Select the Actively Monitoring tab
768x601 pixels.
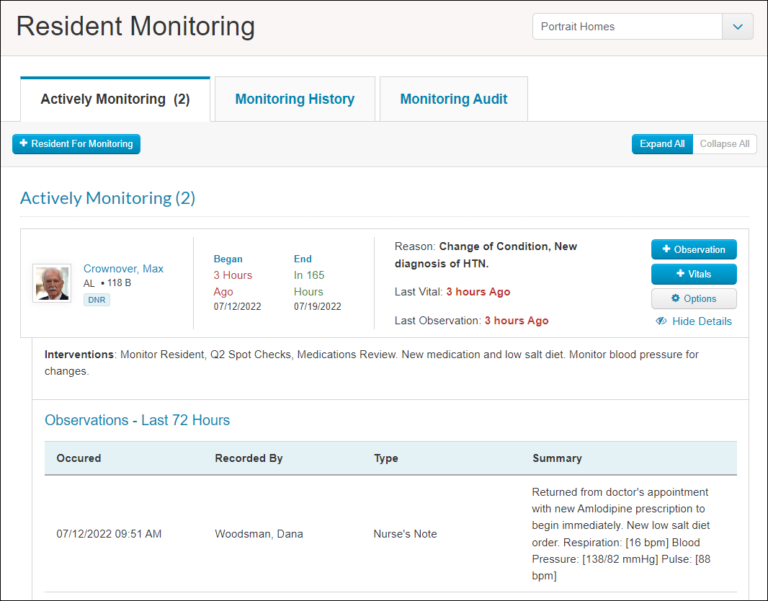pyautogui.click(x=115, y=99)
